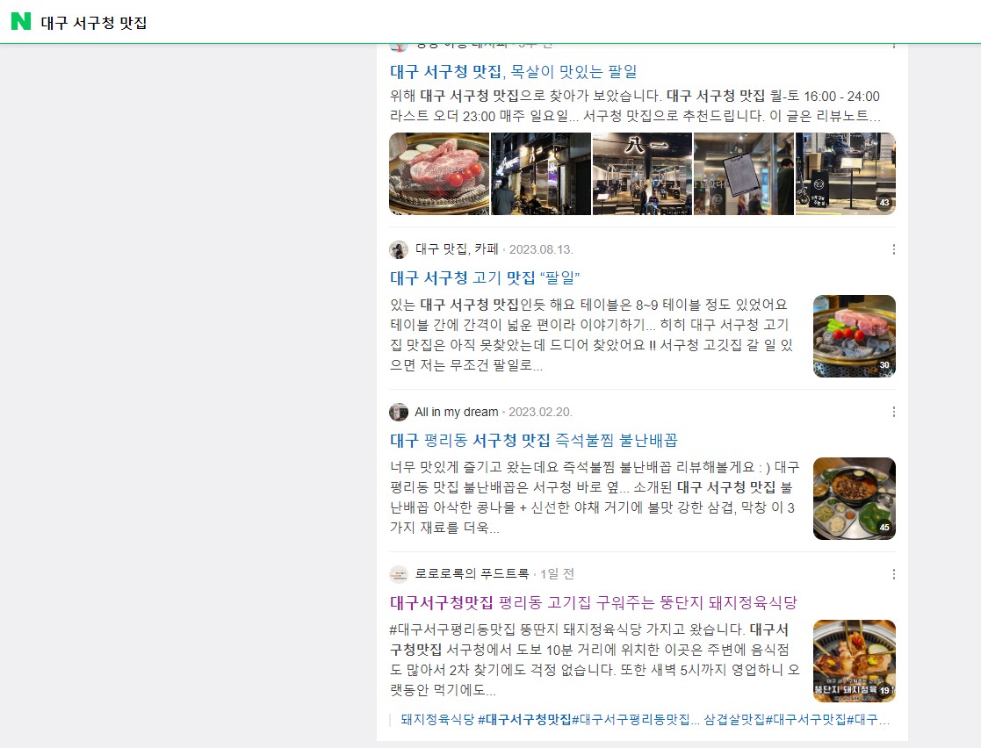Open more options for All in my dream post

tap(893, 412)
